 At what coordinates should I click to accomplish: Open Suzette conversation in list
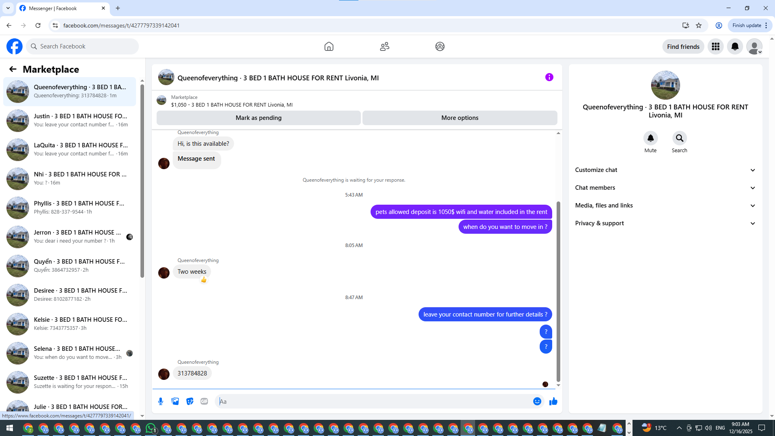(69, 382)
